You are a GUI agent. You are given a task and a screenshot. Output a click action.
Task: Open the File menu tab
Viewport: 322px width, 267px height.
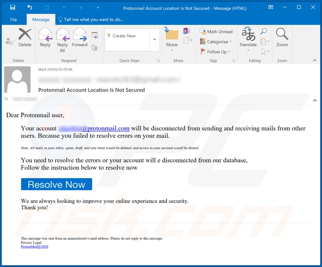13,20
